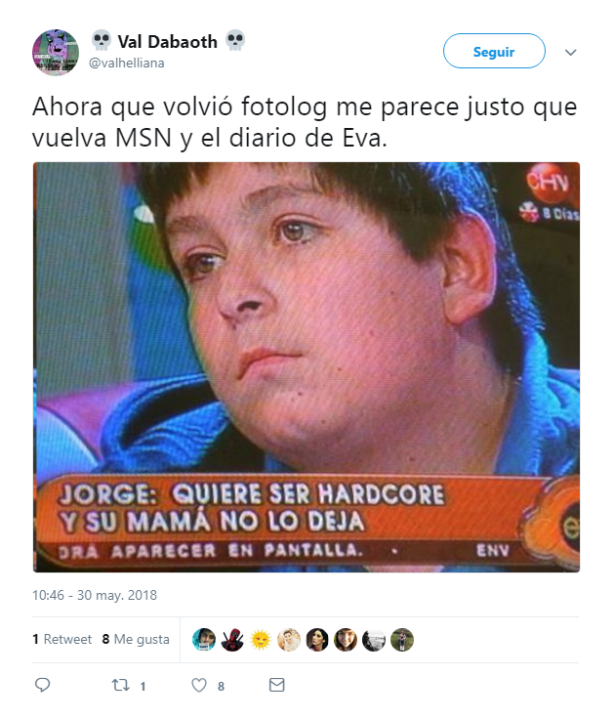This screenshot has width=615, height=719.
Task: Expand the tweet options chevron menu
Action: (570, 53)
